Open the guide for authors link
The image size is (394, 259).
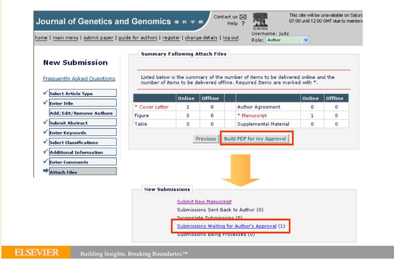coord(138,38)
